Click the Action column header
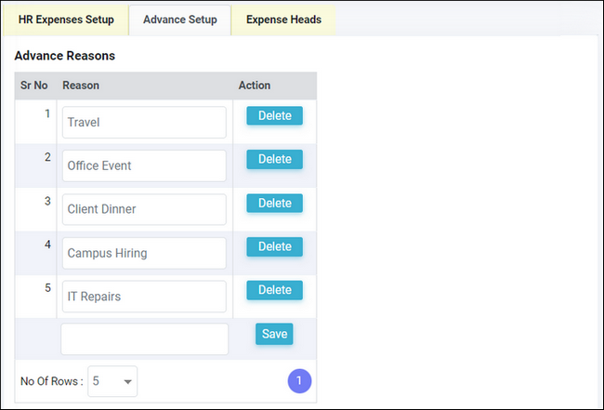 coord(255,86)
